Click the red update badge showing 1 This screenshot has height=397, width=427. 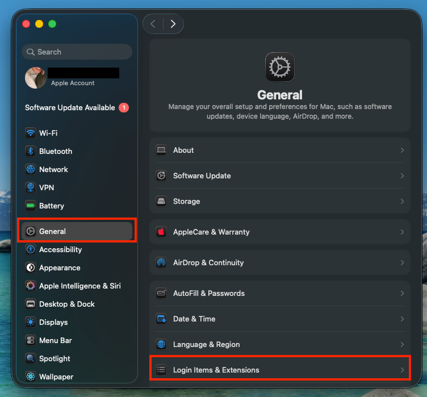(x=124, y=108)
